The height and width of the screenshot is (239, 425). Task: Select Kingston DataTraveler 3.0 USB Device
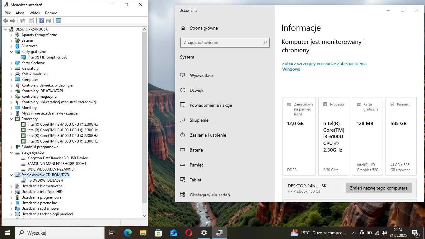pyautogui.click(x=58, y=158)
